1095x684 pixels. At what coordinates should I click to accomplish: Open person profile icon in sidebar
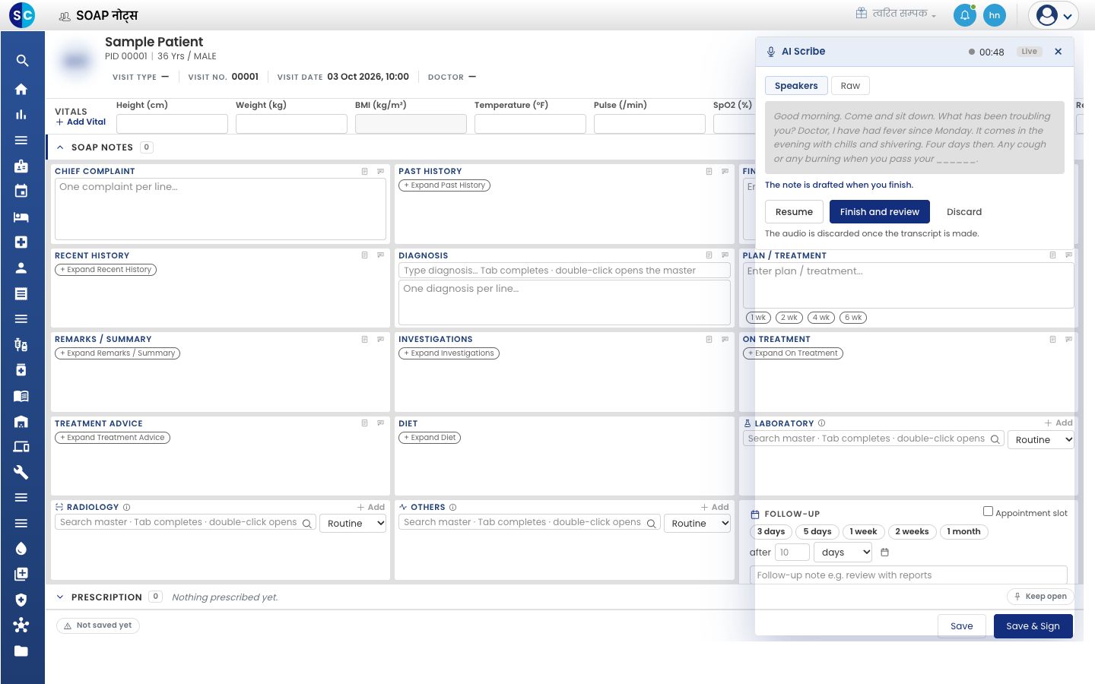coord(21,268)
